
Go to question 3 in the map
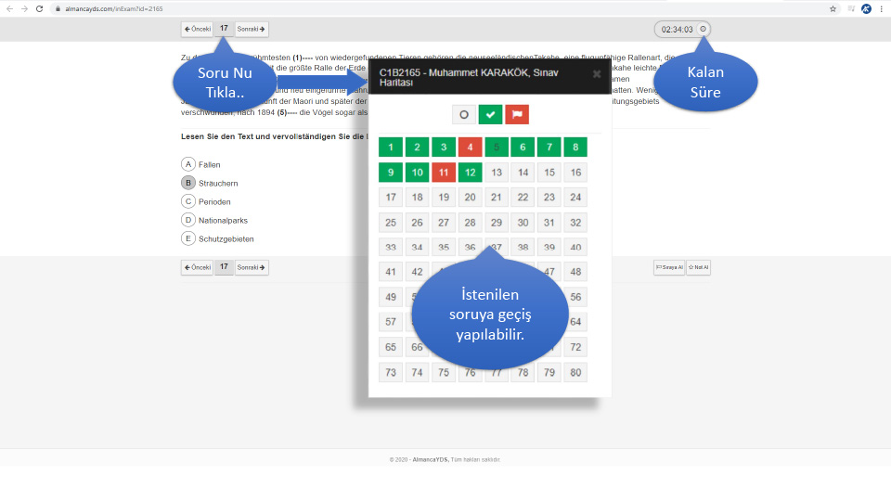point(444,148)
